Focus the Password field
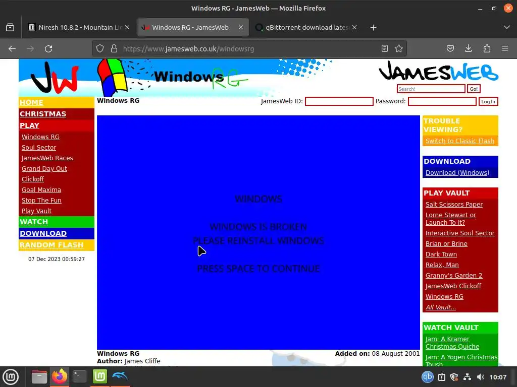The width and height of the screenshot is (517, 387). [x=442, y=101]
